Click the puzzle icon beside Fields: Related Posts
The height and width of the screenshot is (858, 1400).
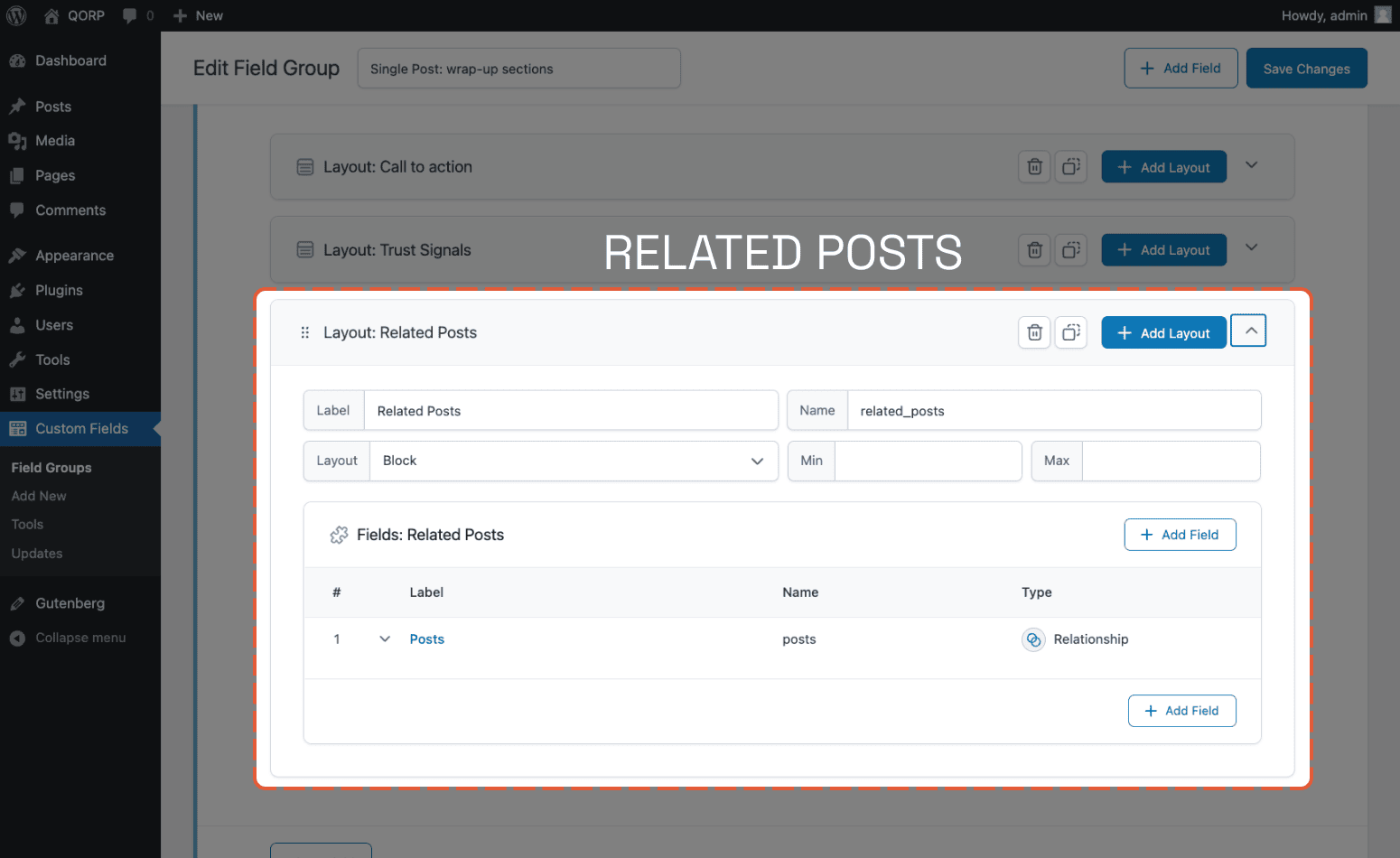pos(339,535)
